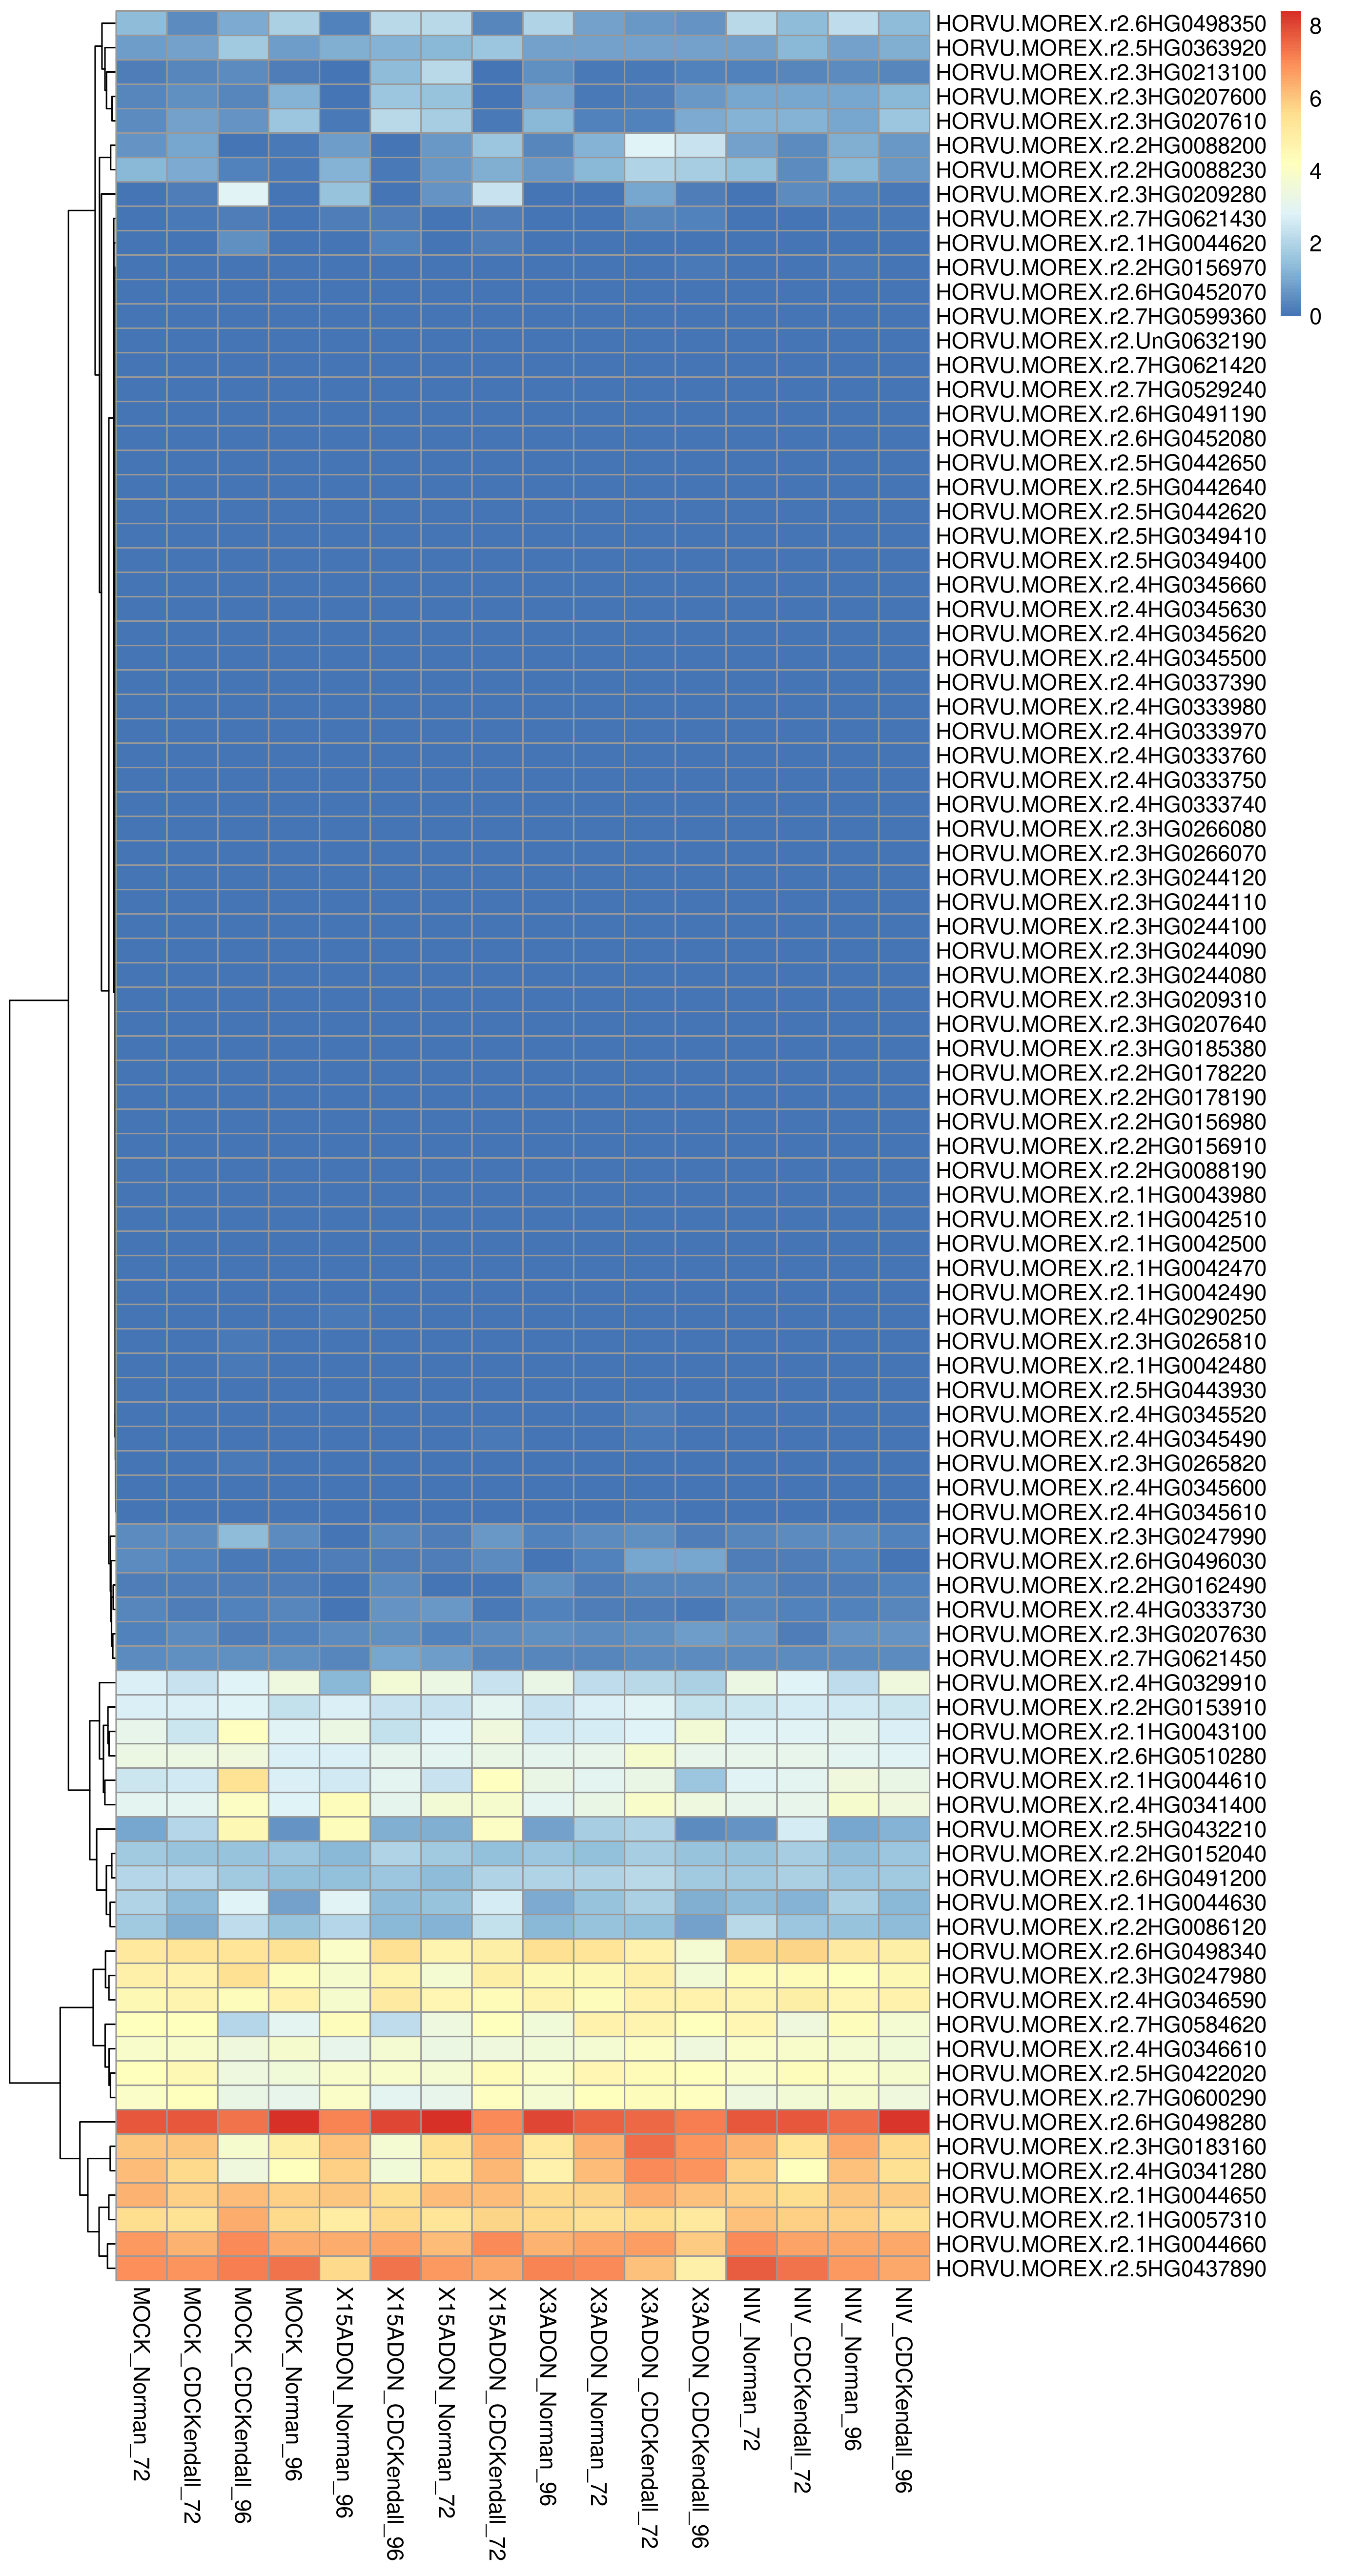Click the high-expression gene label HORVU.MOREX.r2.6HG0498280
Viewport: 1349px width, 2576px height.
1101,2122
